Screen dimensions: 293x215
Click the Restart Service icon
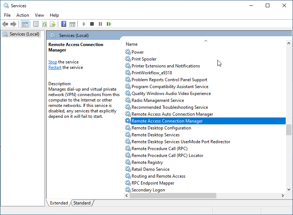pos(109,24)
